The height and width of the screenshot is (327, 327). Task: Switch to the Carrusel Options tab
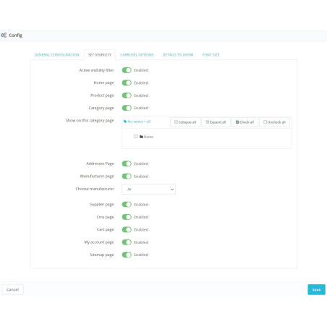137,55
